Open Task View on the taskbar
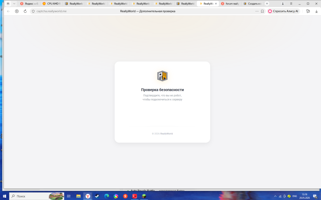 (69, 196)
